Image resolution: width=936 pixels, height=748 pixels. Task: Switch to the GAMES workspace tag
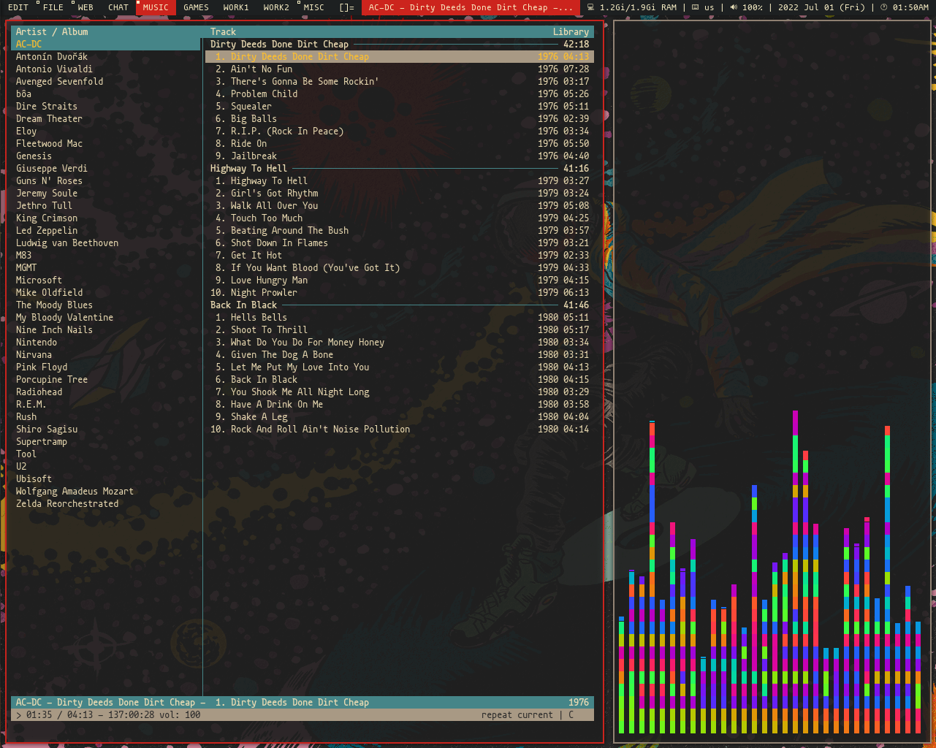(196, 7)
